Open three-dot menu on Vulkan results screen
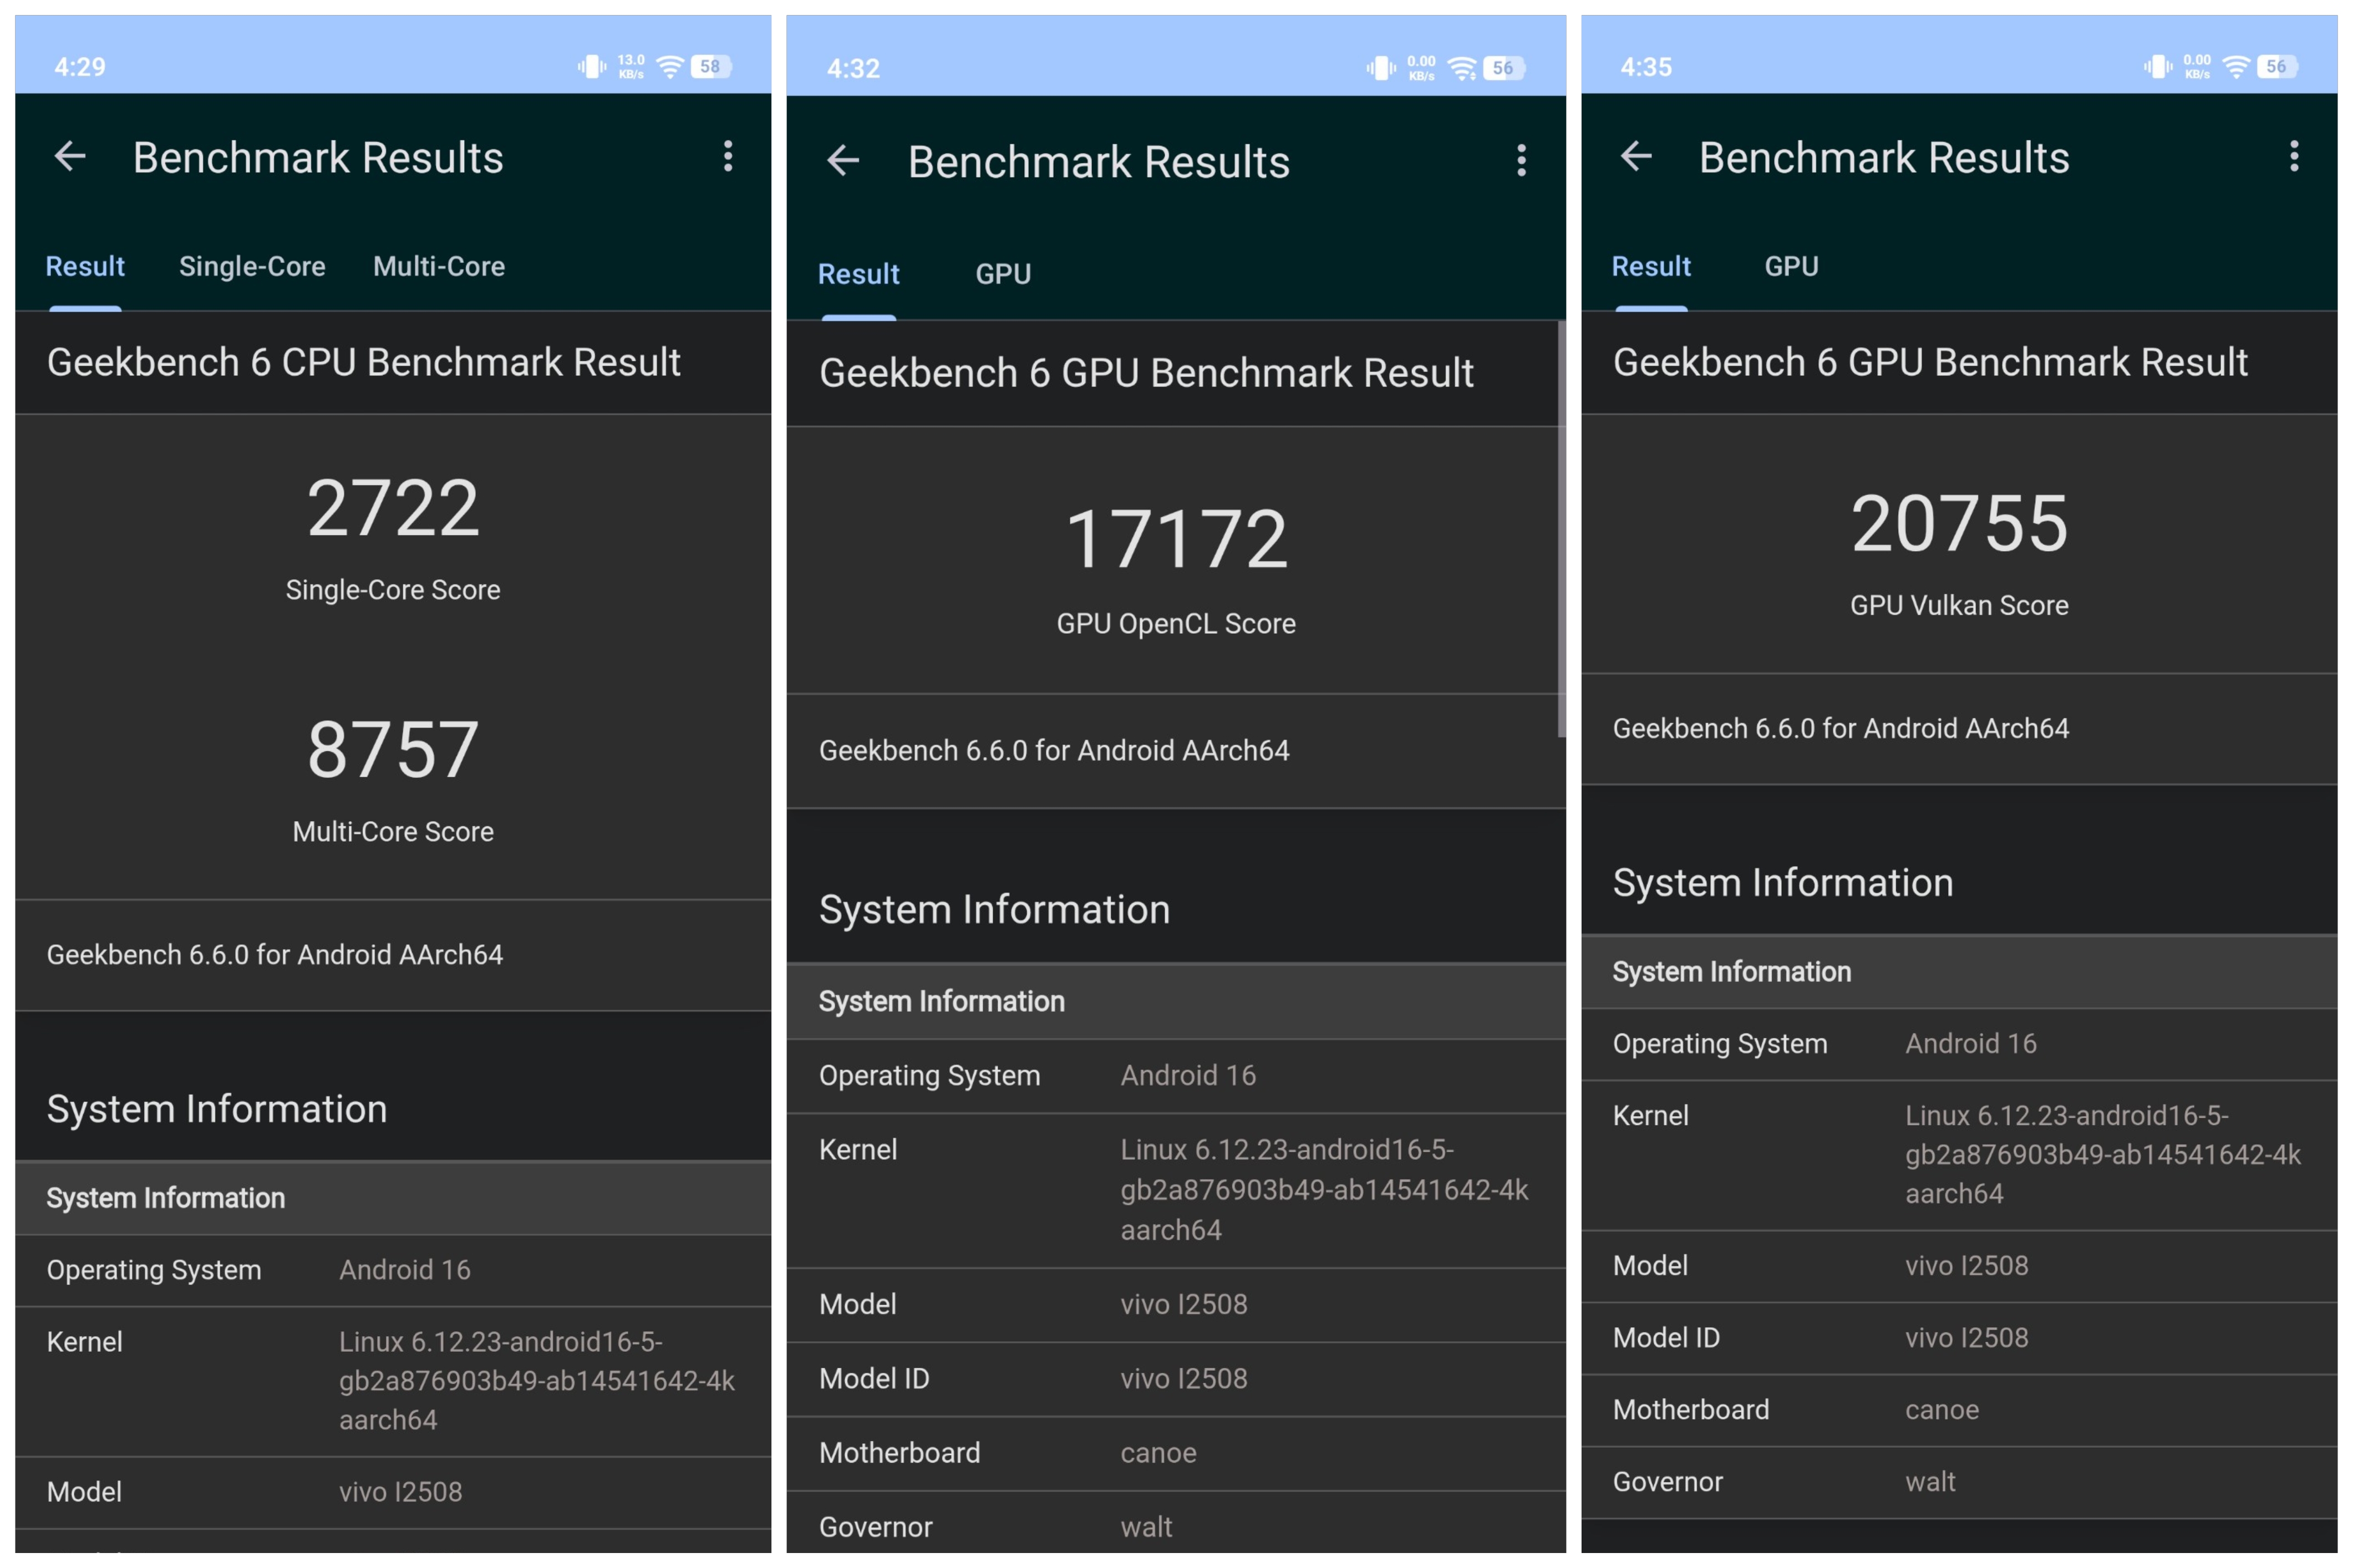Image resolution: width=2353 pixels, height=1568 pixels. tap(2293, 156)
